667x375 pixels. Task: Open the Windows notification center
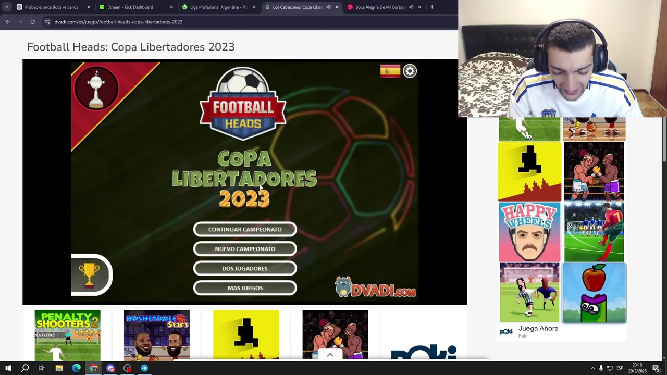656,368
